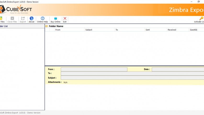Sort emails by Size(KB) column
The width and height of the screenshot is (204, 115).
point(196,30)
